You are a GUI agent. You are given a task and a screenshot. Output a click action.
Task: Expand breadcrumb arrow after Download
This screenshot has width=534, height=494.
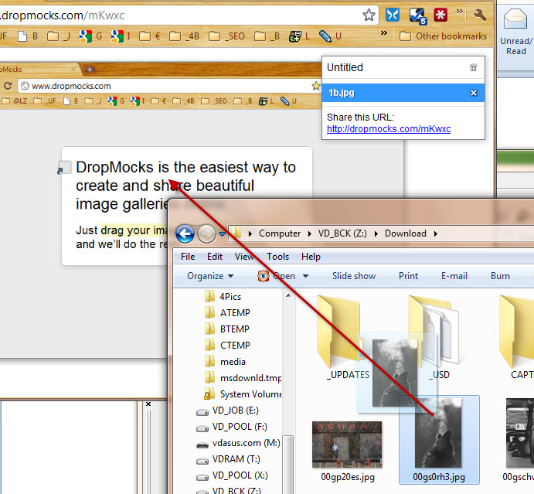pos(436,233)
